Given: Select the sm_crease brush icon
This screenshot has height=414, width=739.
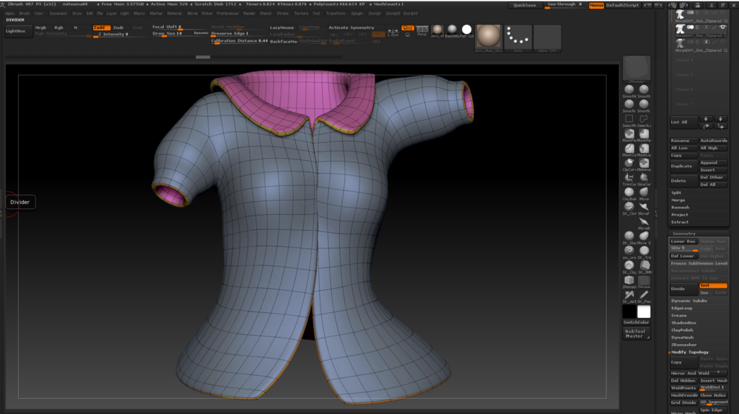Looking at the screenshot, I should [x=629, y=252].
